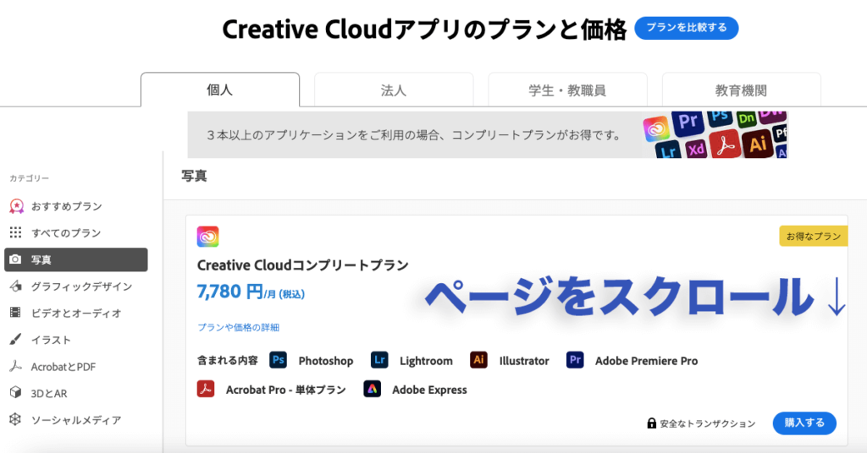
Task: Switch to the 法人 tab
Action: click(394, 90)
